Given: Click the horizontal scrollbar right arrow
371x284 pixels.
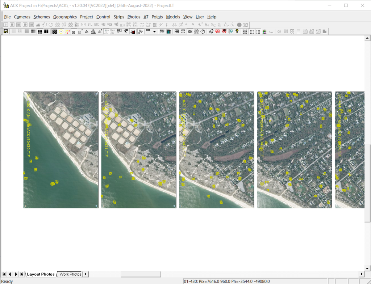Looking at the screenshot, I should (x=361, y=274).
